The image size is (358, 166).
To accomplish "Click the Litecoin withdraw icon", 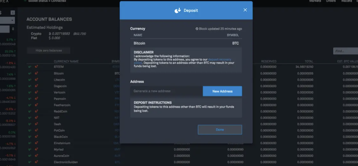I will point(36,80).
